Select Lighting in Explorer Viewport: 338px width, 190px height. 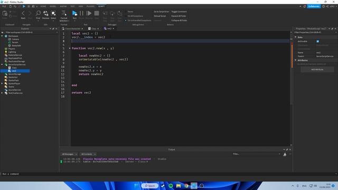(12, 52)
